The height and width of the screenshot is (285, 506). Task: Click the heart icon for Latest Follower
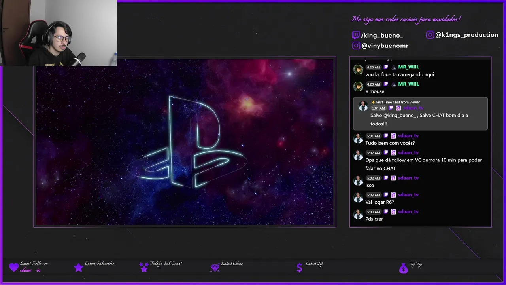point(14,267)
